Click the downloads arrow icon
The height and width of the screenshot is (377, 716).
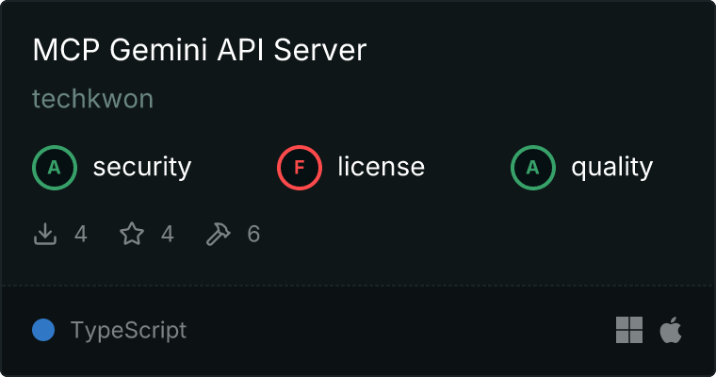pos(45,234)
